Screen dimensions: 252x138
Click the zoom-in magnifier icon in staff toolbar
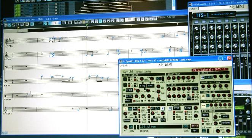(22, 24)
